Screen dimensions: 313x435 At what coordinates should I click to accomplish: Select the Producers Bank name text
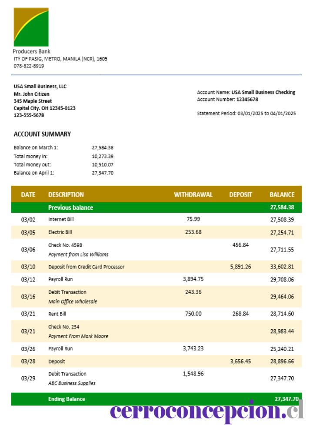[32, 51]
